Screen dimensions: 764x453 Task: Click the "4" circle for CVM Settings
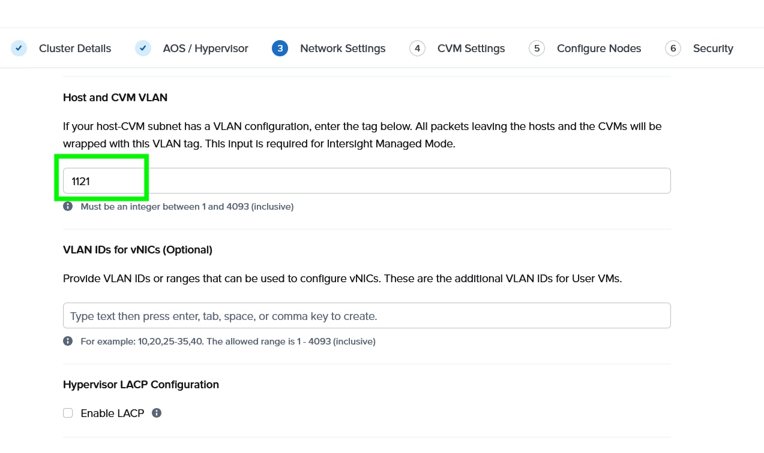pos(417,48)
